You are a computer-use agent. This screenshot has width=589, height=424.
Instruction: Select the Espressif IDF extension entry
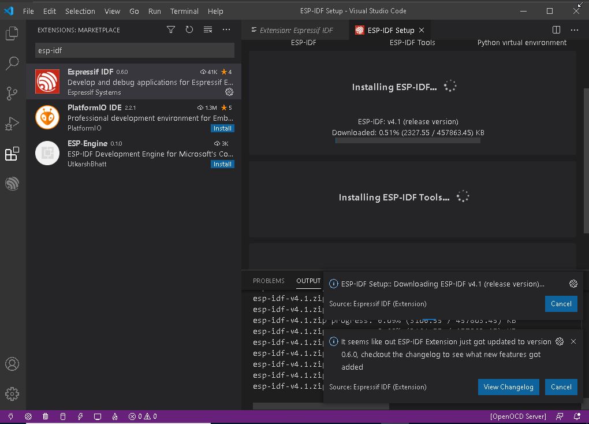point(134,81)
